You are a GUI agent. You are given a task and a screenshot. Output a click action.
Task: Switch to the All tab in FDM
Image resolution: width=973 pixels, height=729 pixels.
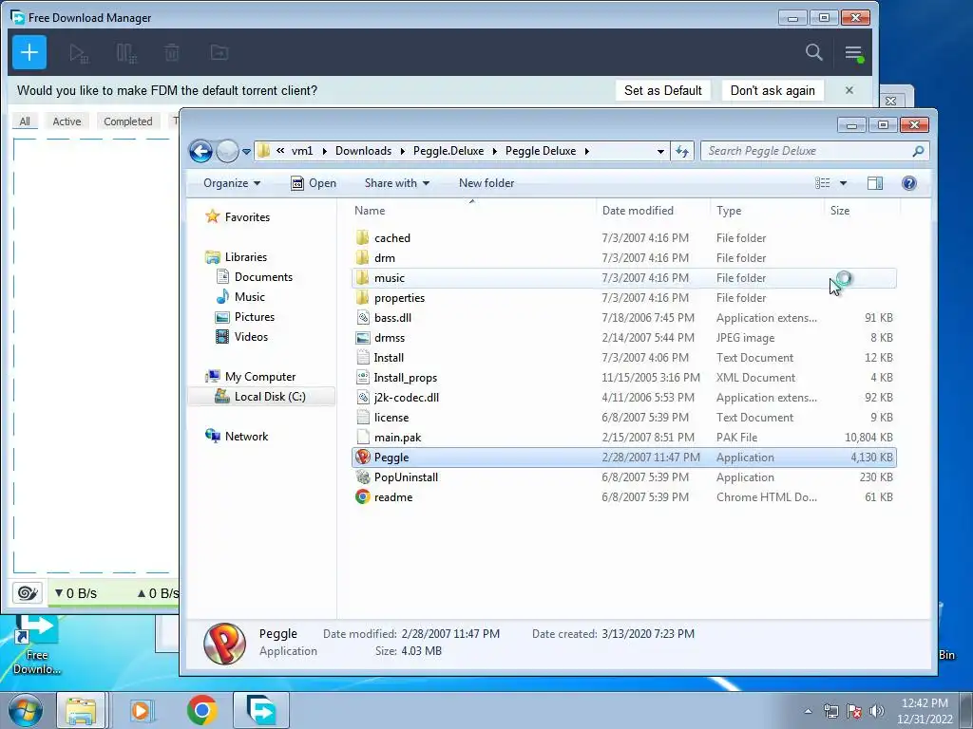[25, 121]
